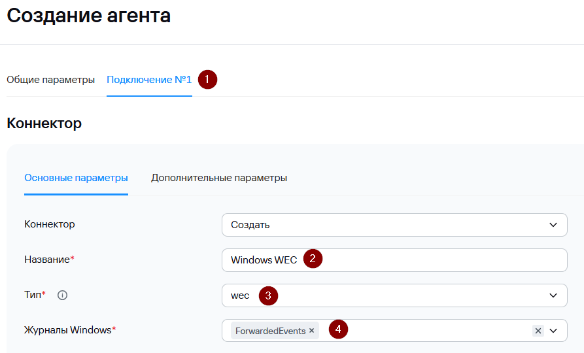The image size is (584, 353).
Task: Open the Основные параметры connector tab
Action: click(x=76, y=178)
